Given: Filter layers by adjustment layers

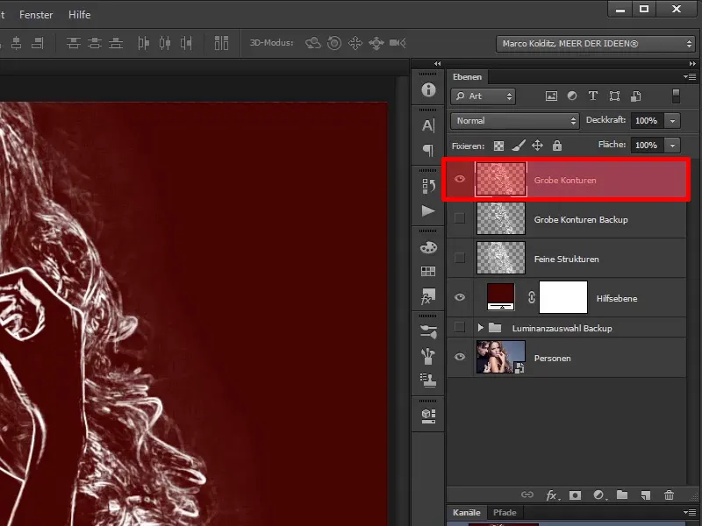Looking at the screenshot, I should click(x=572, y=96).
